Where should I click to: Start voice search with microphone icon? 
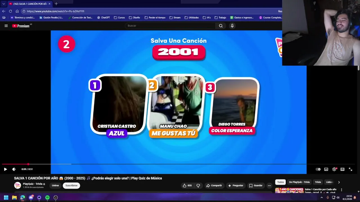tap(232, 26)
